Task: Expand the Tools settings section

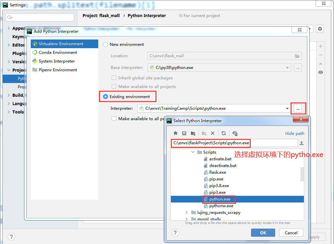Action: (x=8, y=112)
